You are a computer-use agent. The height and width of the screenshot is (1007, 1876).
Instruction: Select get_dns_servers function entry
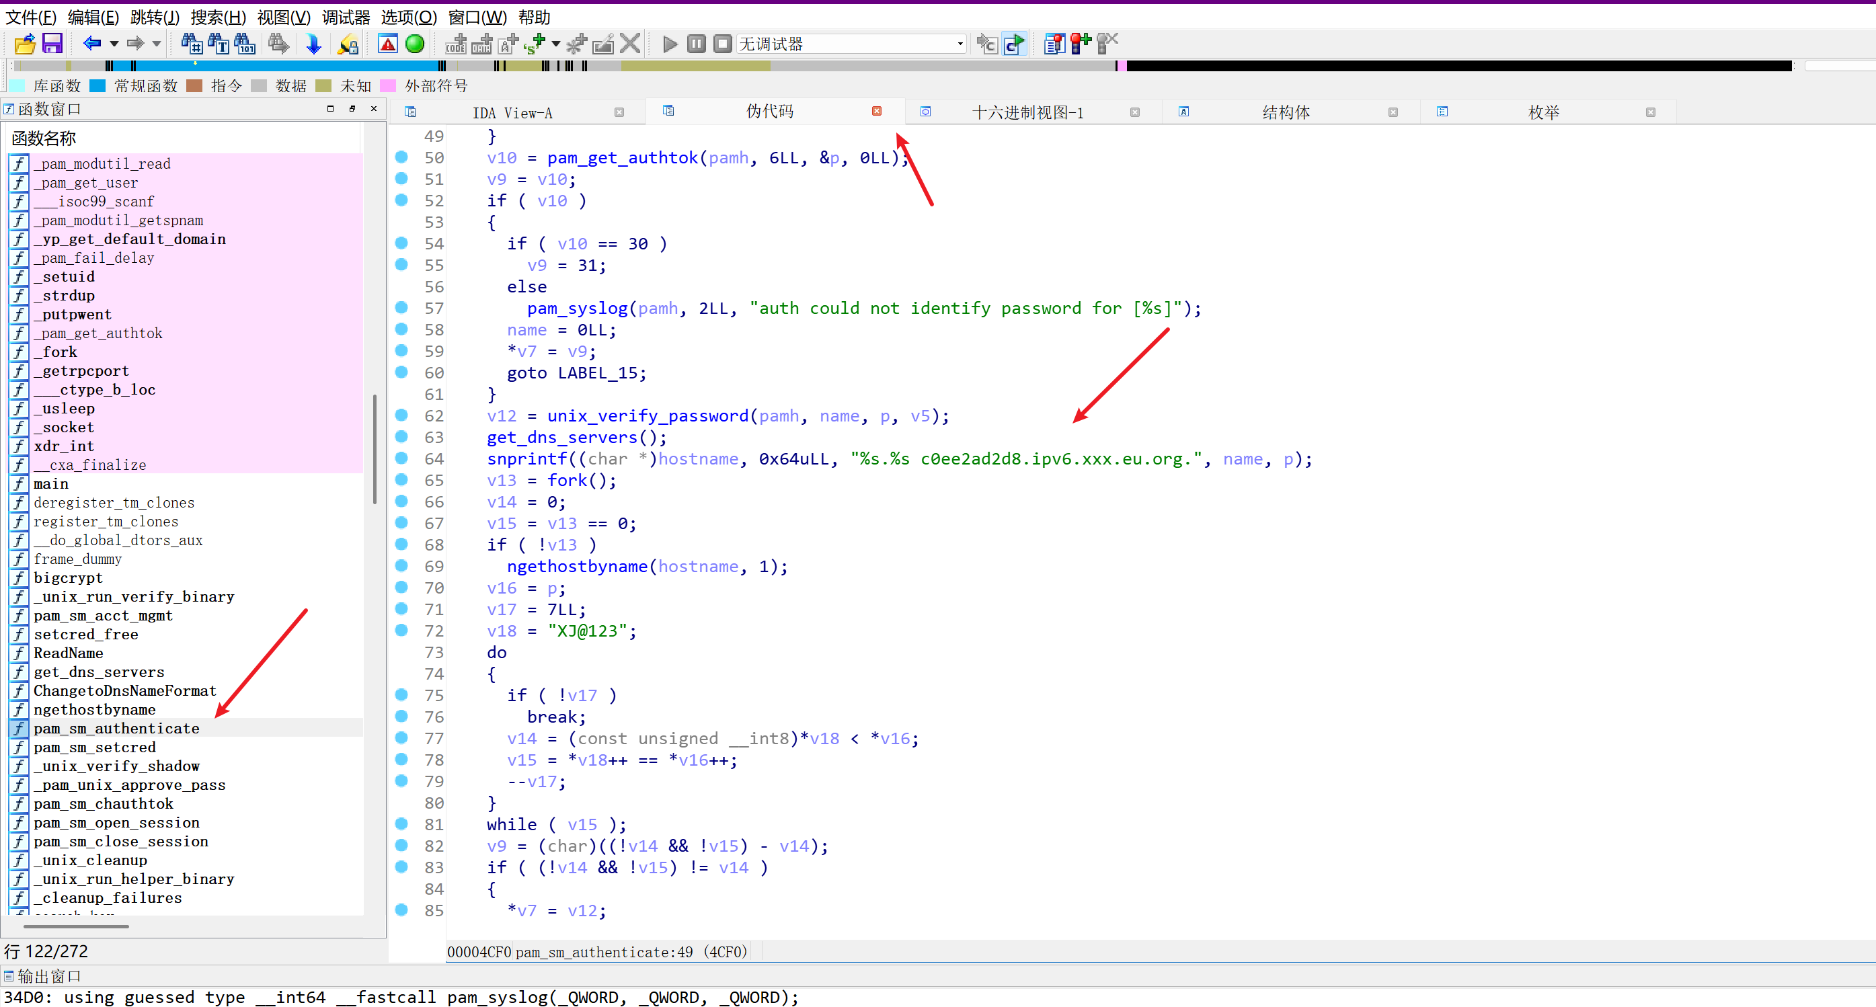click(98, 672)
